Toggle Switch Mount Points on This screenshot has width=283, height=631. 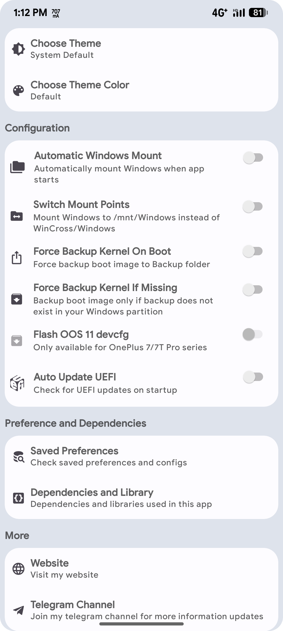[x=253, y=206]
